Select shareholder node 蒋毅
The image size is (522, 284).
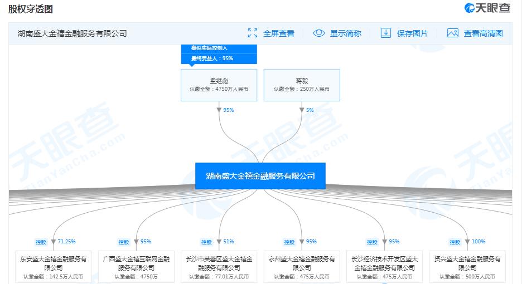(302, 85)
